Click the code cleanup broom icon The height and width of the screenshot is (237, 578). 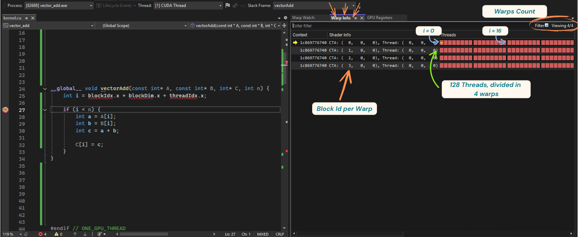[x=100, y=234]
